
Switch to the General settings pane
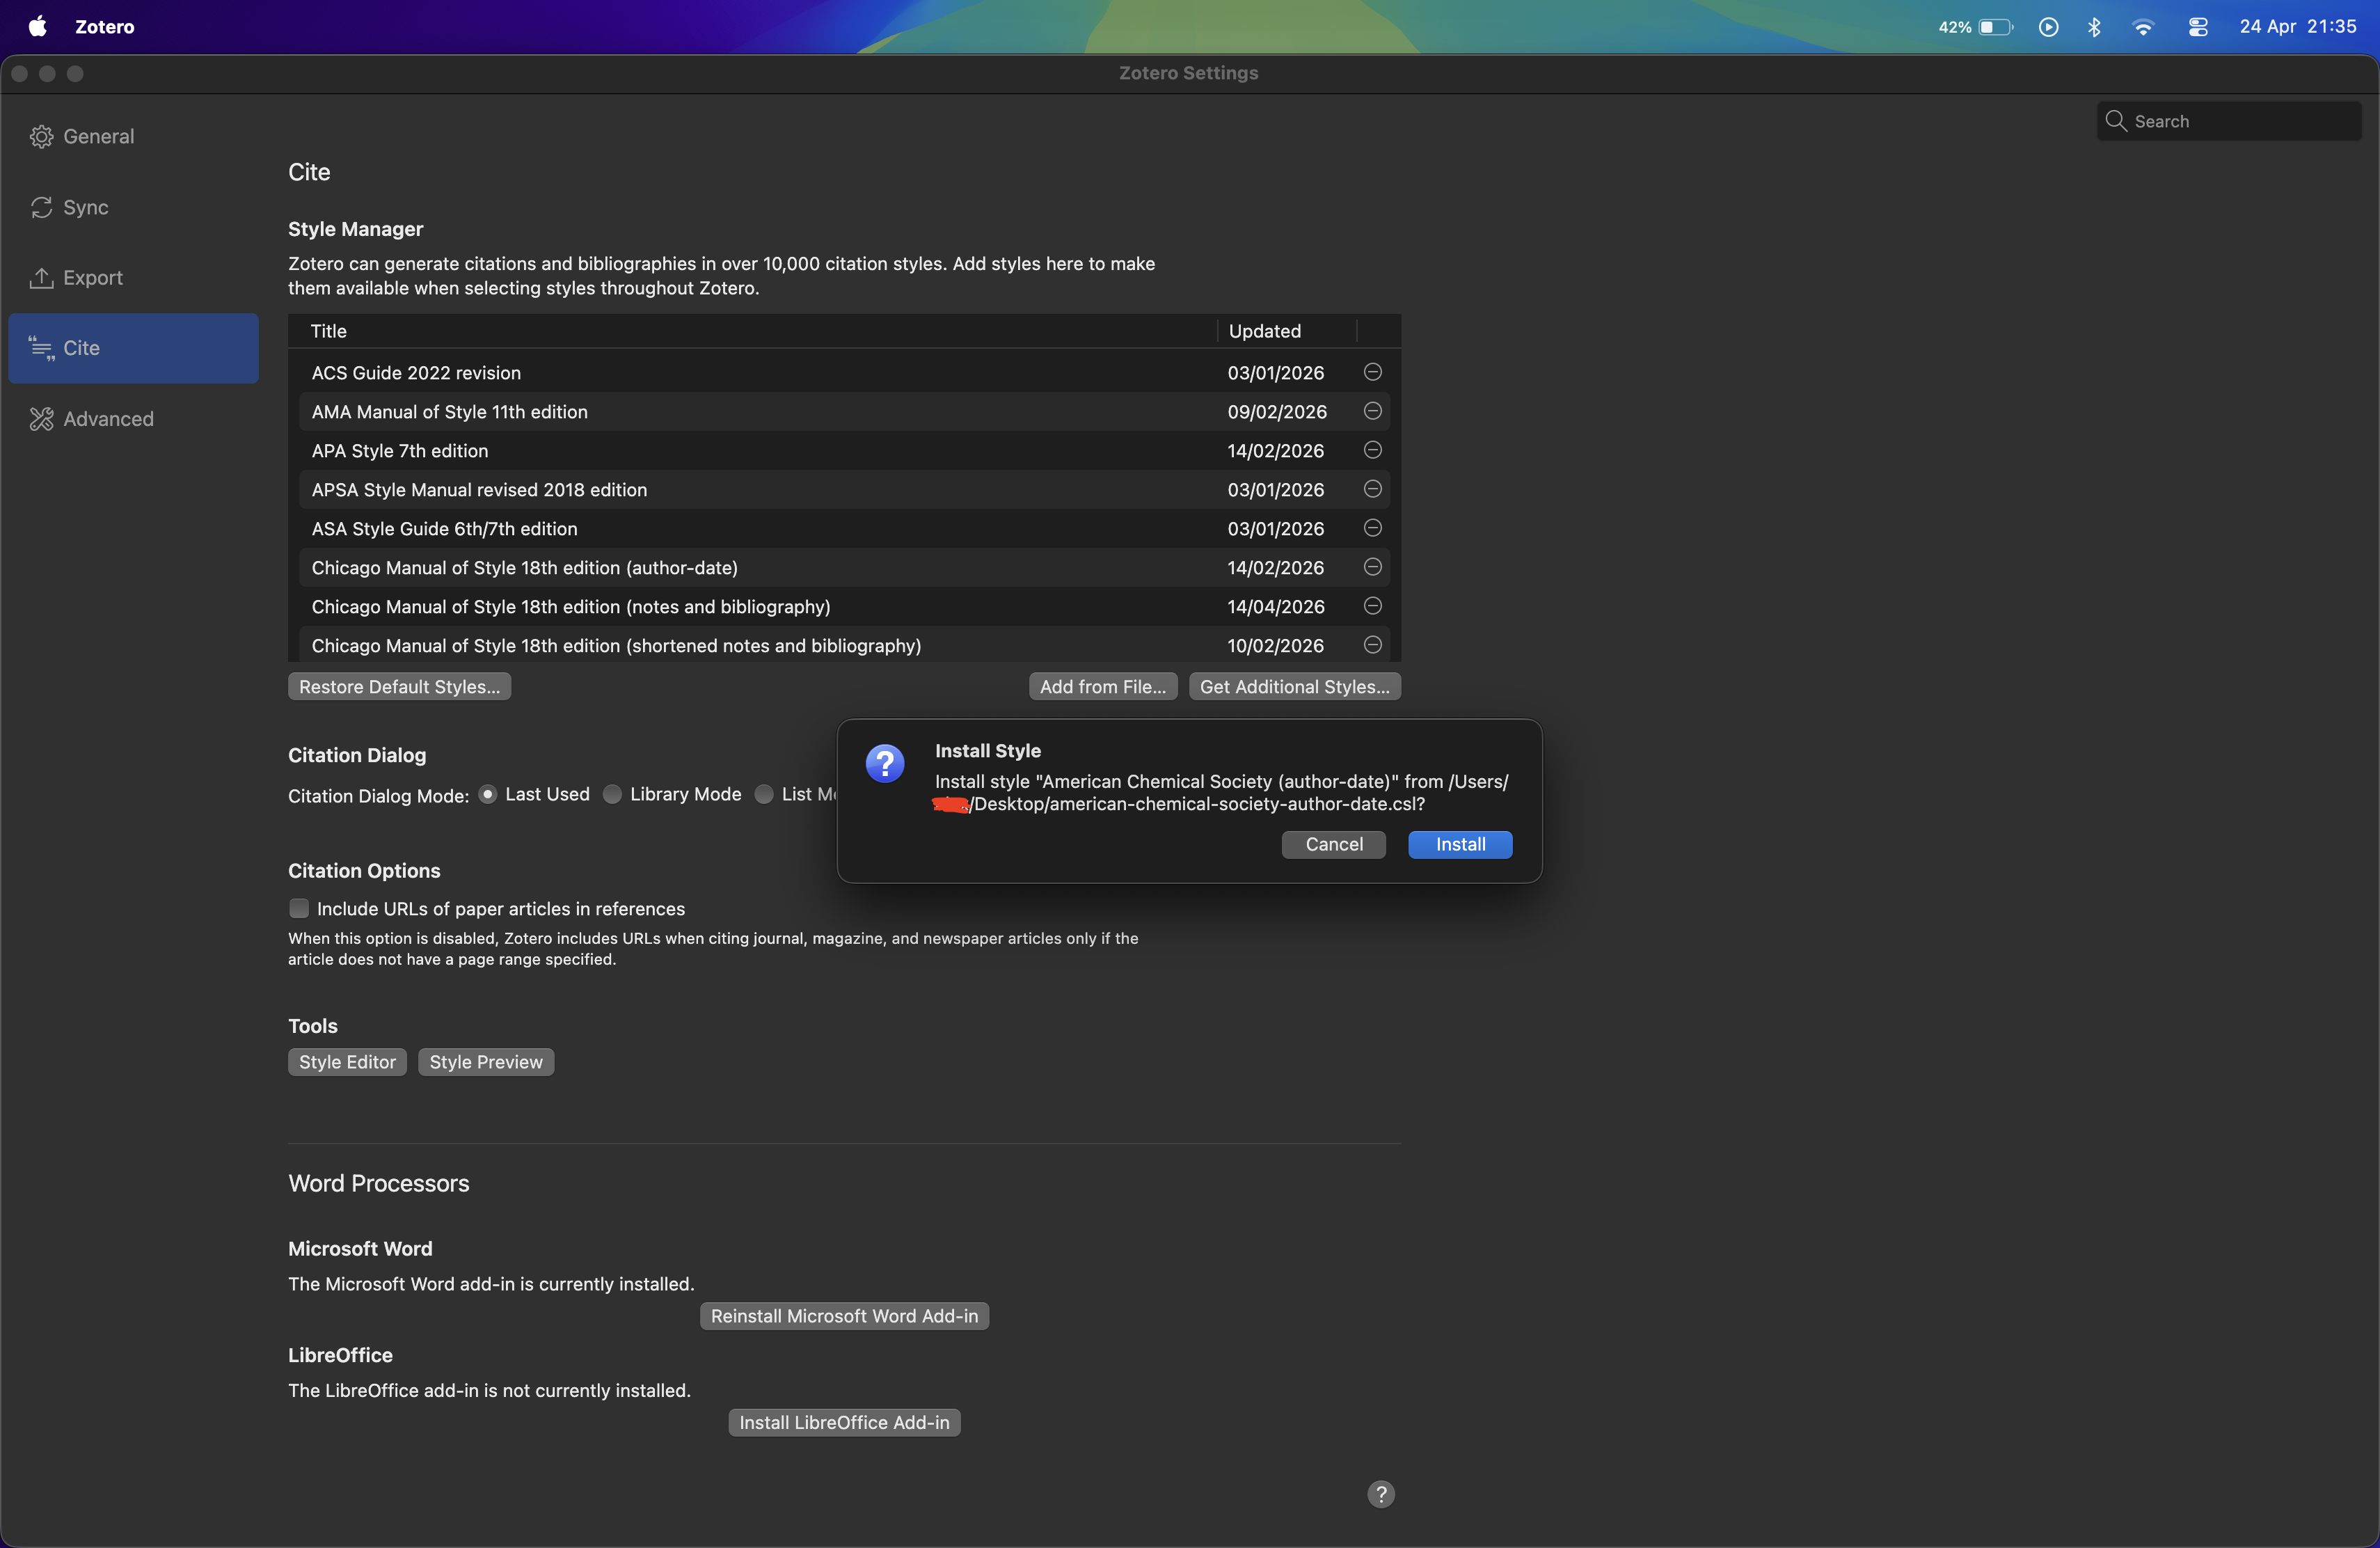tap(98, 137)
